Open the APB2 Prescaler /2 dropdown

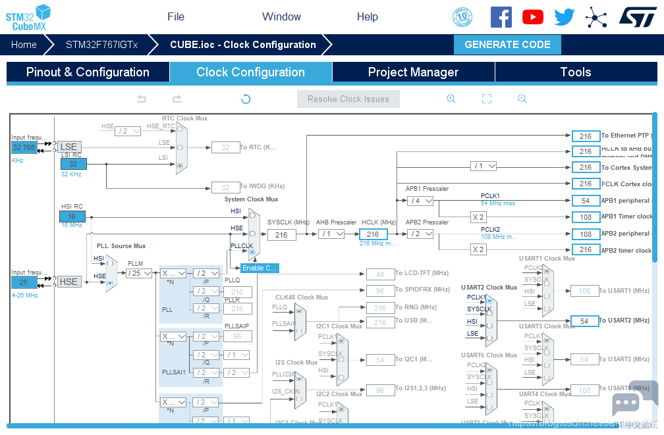tap(420, 234)
